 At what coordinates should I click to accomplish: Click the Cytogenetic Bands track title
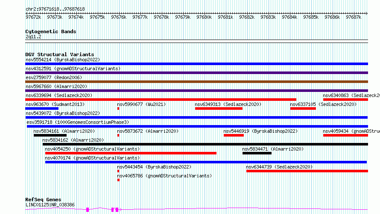pyautogui.click(x=51, y=31)
